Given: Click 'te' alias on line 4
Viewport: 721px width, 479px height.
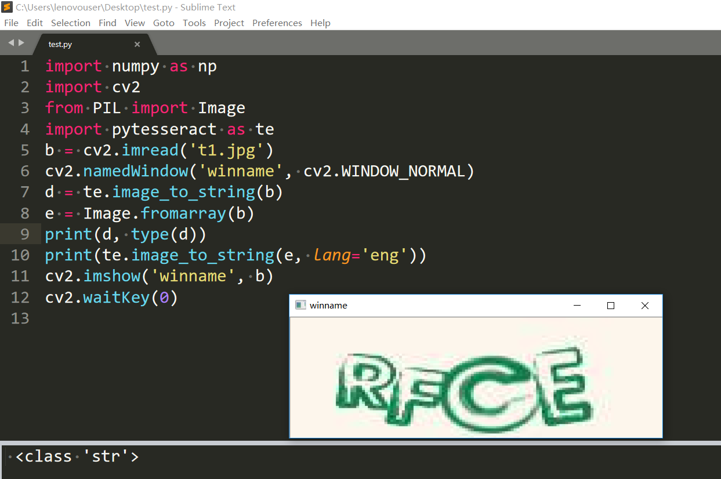Looking at the screenshot, I should tap(265, 129).
